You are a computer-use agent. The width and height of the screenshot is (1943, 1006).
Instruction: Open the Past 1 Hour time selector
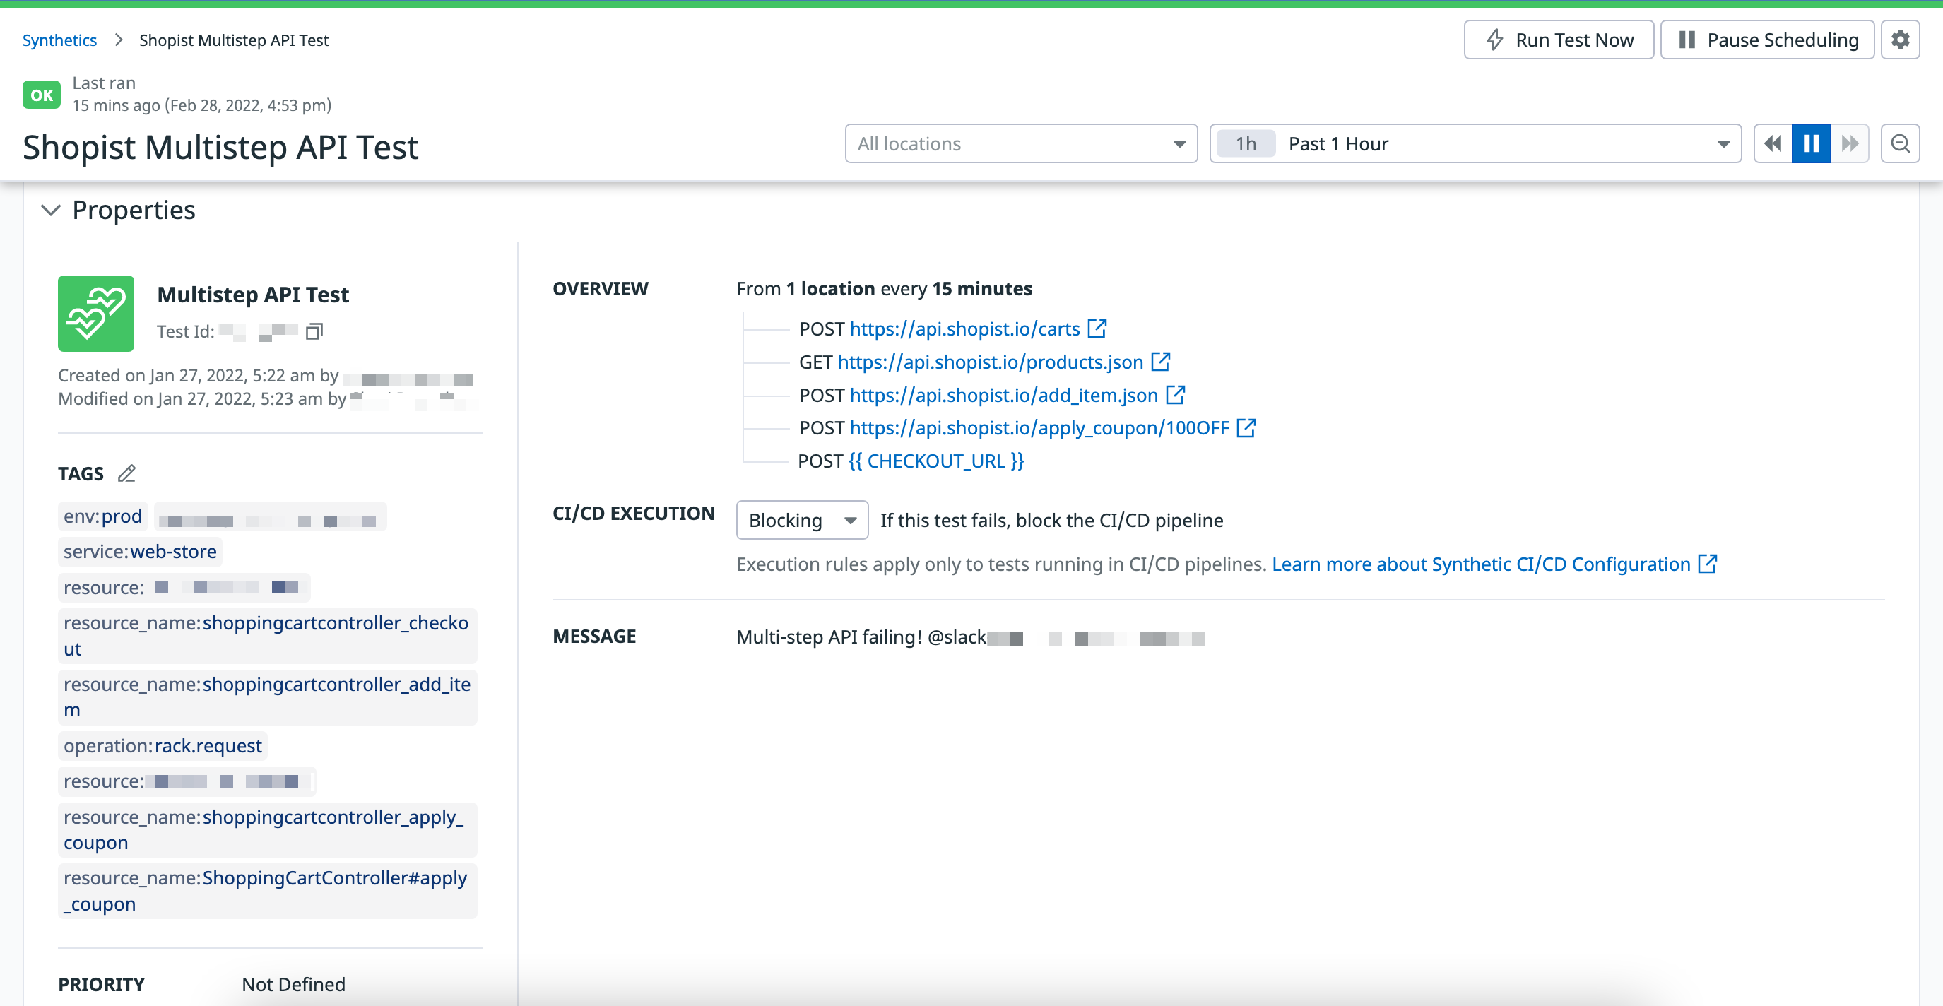1475,143
